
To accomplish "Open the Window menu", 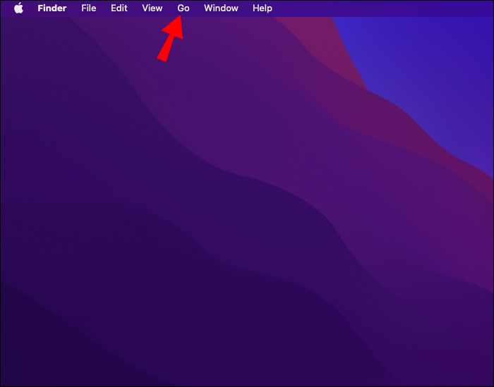I will [x=221, y=8].
